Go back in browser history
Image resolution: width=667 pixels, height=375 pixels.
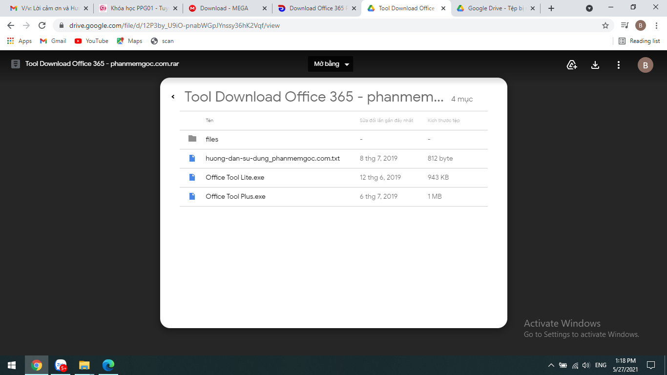[x=11, y=25]
